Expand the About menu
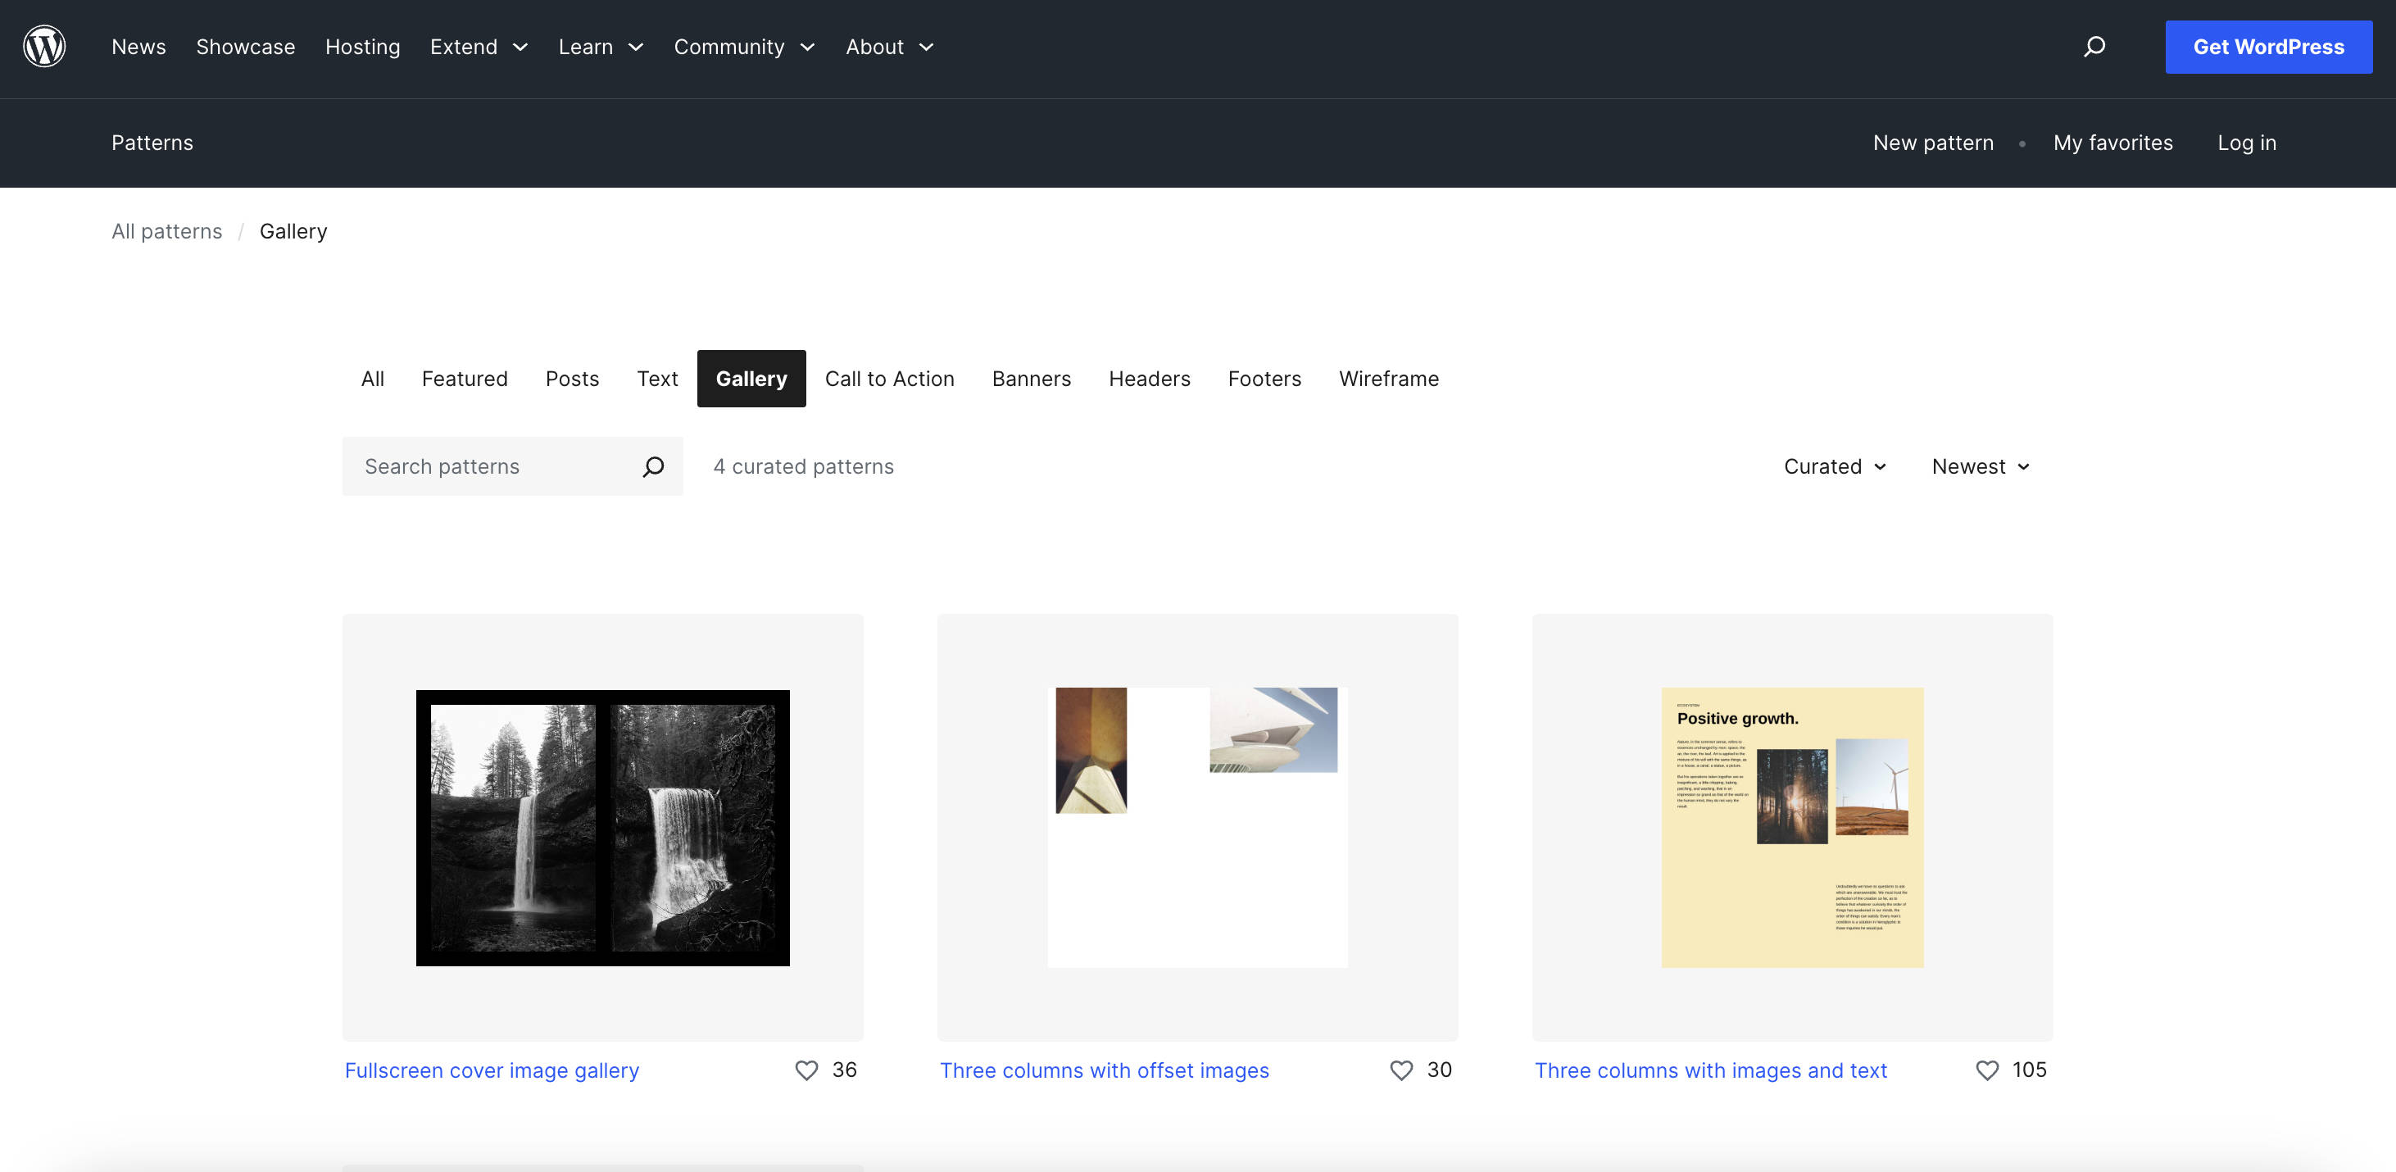The image size is (2396, 1172). pyautogui.click(x=889, y=47)
